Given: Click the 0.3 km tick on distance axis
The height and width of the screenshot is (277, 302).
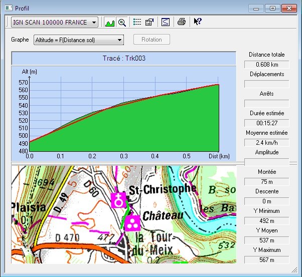Looking at the screenshot, I should pyautogui.click(x=123, y=156).
